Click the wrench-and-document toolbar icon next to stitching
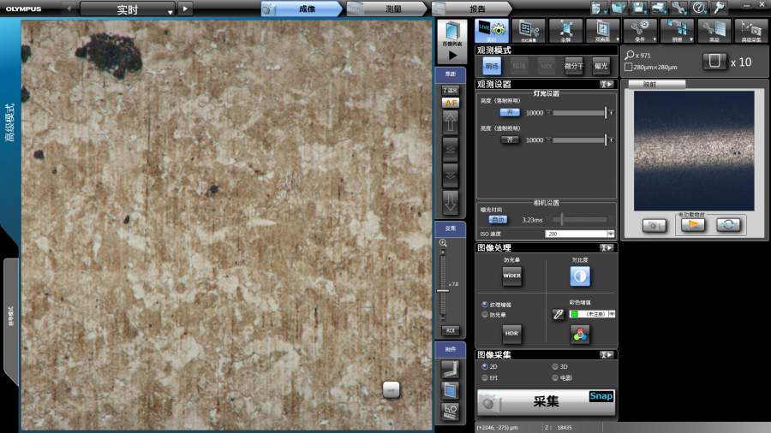 [714, 31]
